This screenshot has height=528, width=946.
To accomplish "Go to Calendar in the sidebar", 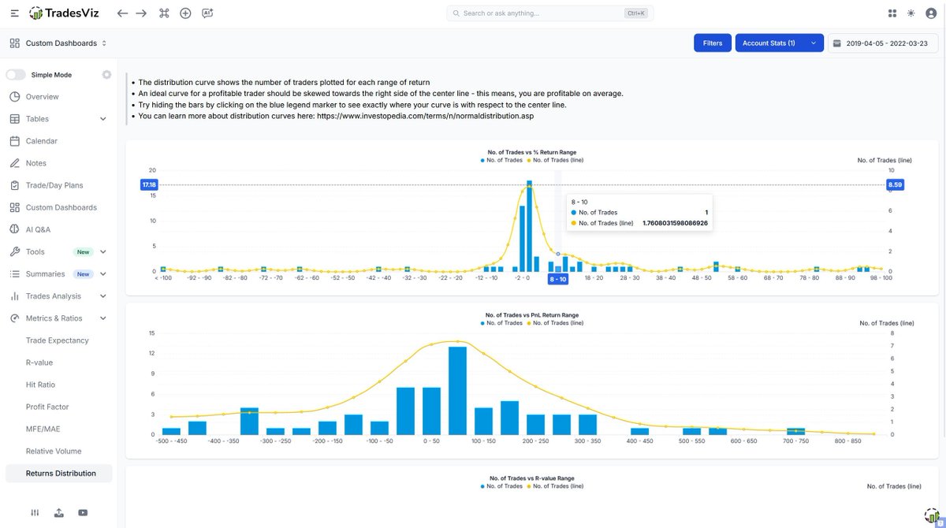I will click(41, 141).
